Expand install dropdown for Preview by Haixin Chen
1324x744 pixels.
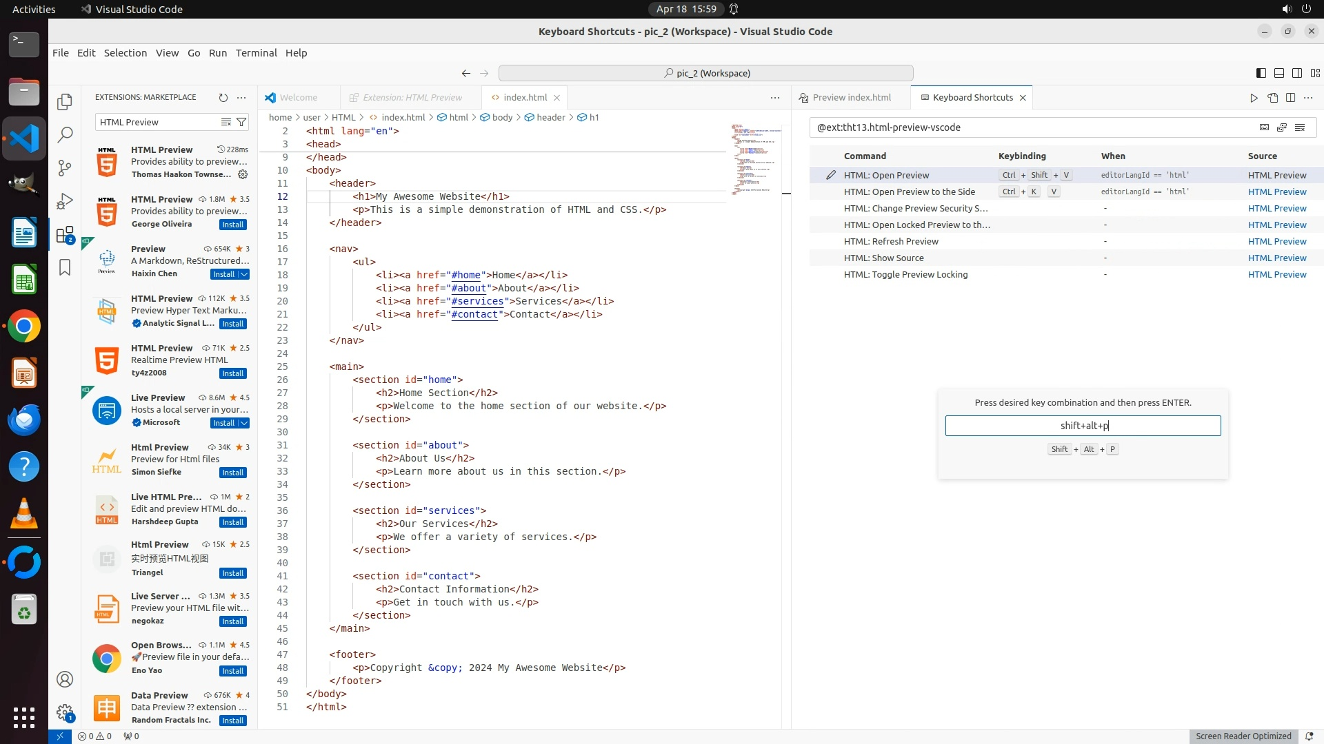point(244,274)
